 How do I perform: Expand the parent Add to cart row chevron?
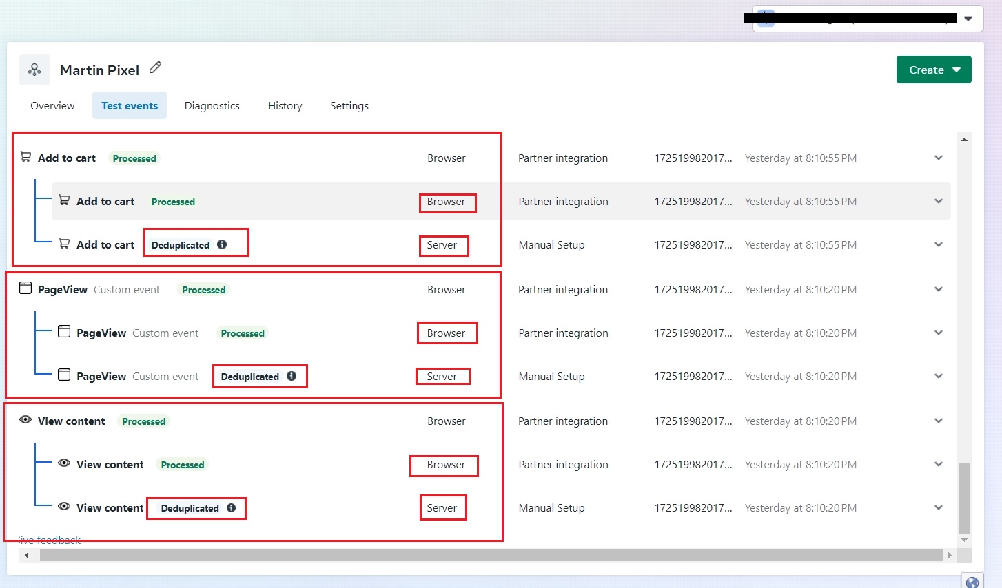(x=939, y=158)
